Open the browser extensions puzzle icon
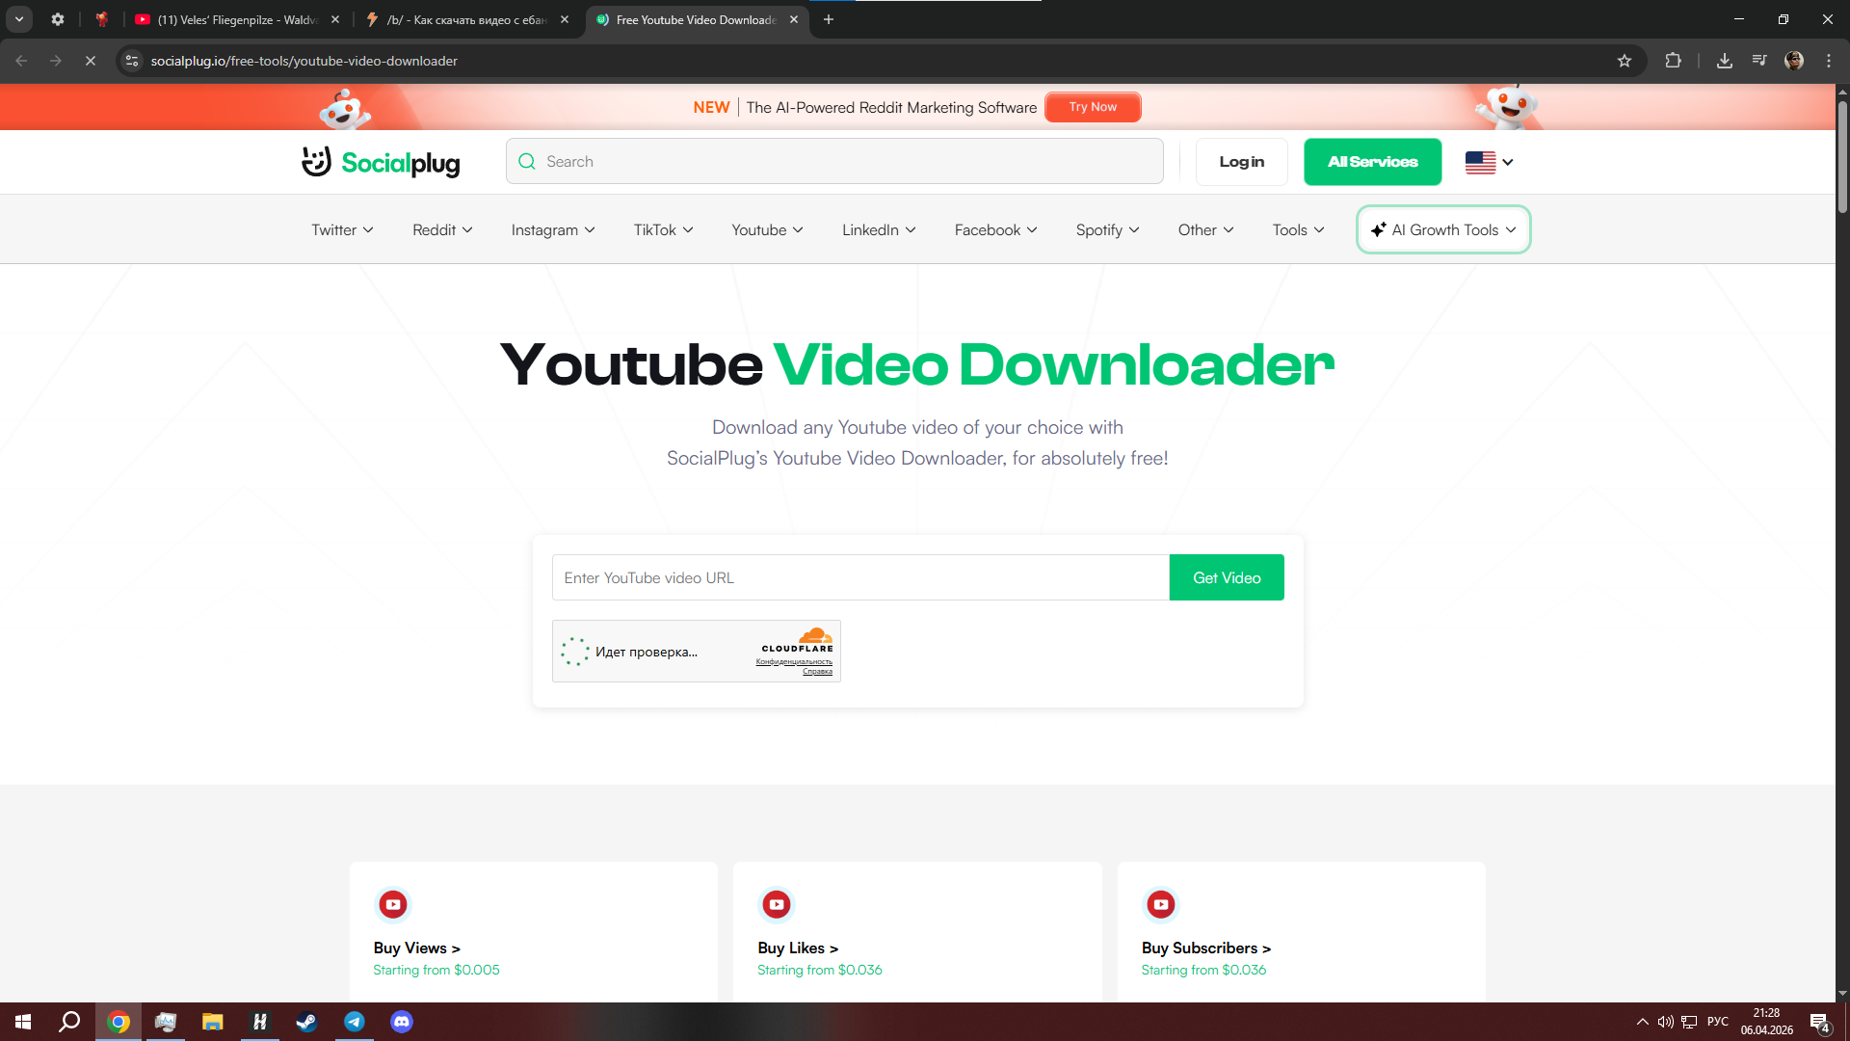The image size is (1850, 1041). click(x=1674, y=61)
